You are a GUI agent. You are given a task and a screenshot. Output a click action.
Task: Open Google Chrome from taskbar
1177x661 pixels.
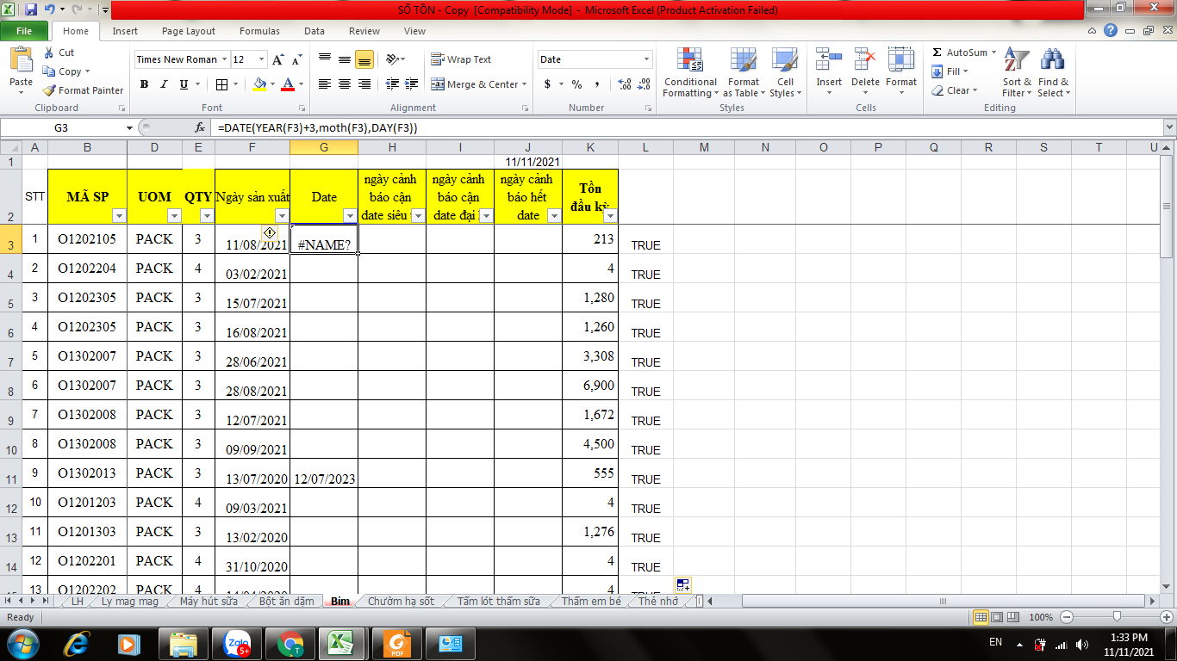pos(290,644)
